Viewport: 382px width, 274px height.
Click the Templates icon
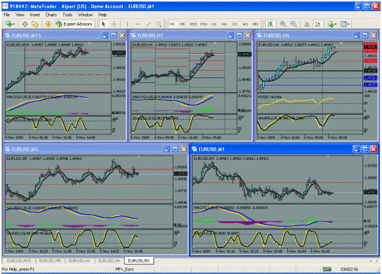tap(343, 24)
